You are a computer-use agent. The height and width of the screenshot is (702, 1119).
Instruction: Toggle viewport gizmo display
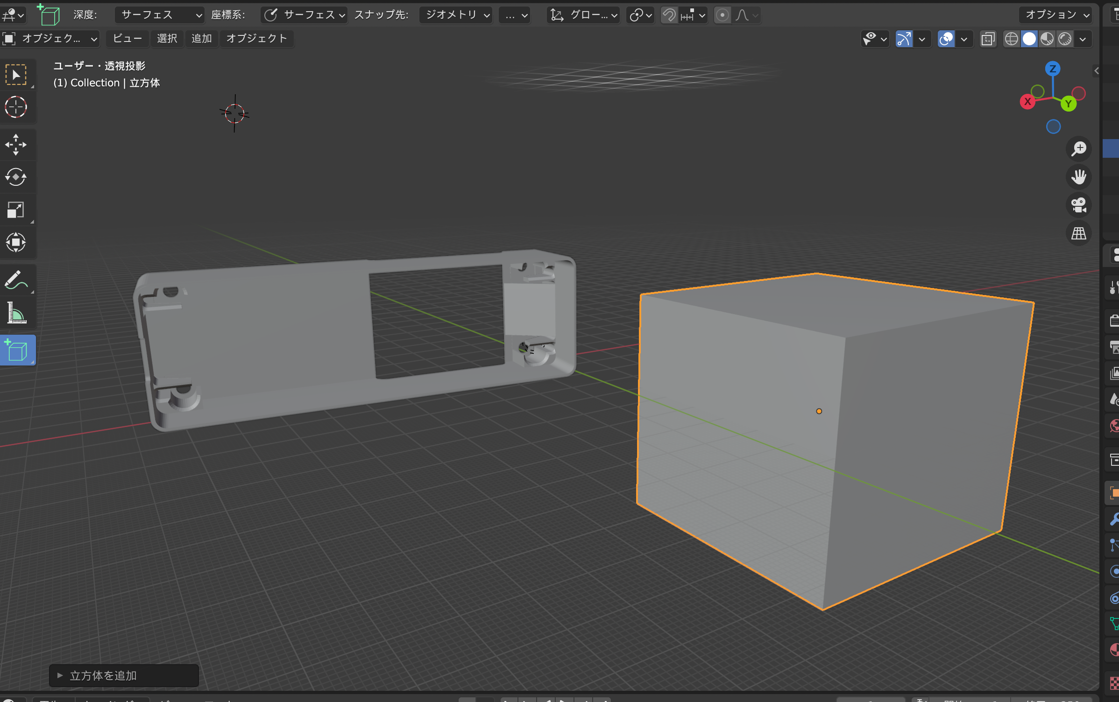(x=904, y=39)
